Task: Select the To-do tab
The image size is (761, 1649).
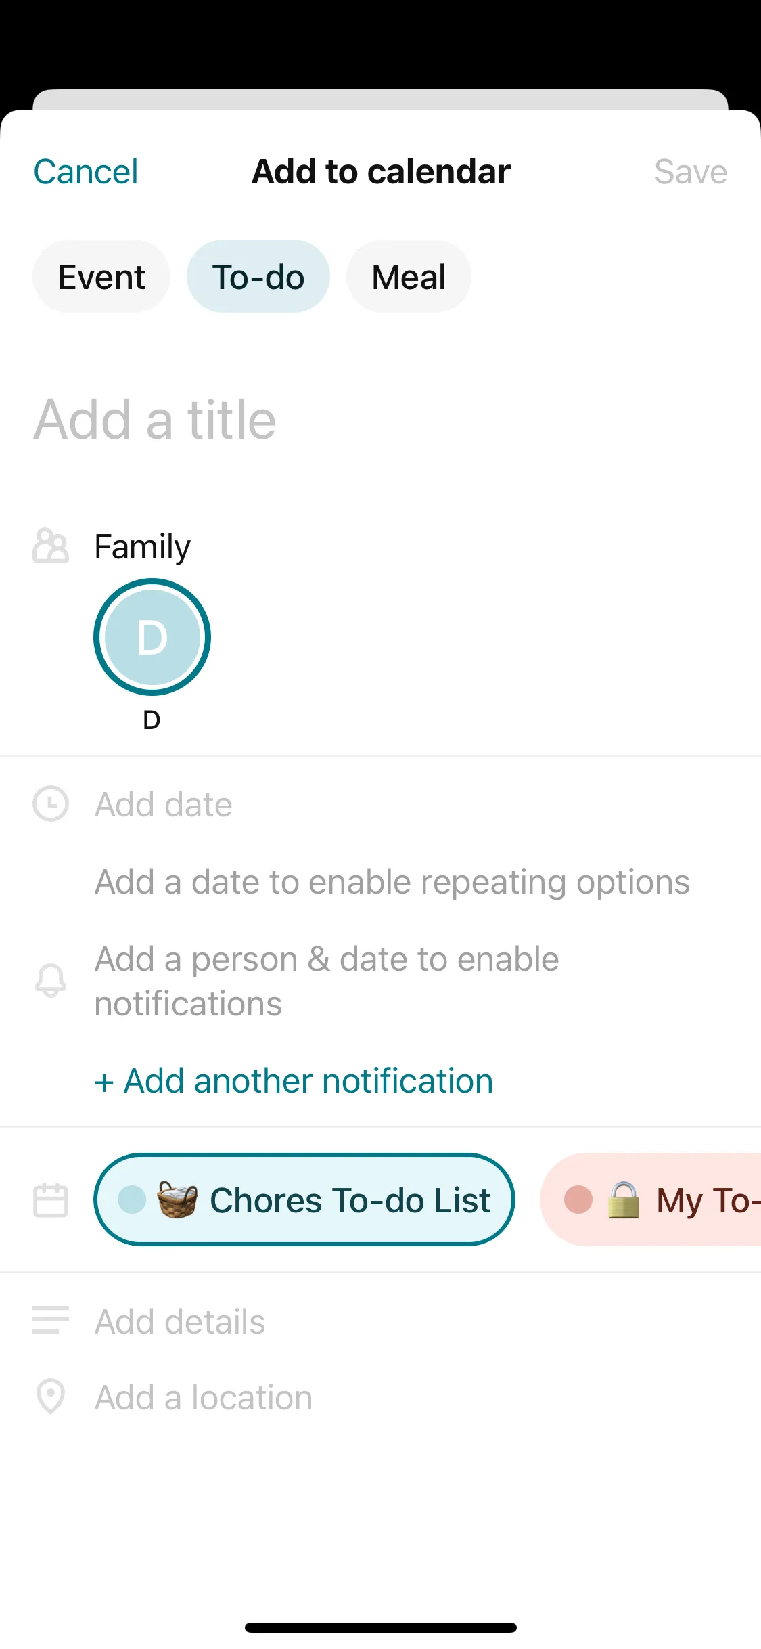Action: click(x=258, y=277)
